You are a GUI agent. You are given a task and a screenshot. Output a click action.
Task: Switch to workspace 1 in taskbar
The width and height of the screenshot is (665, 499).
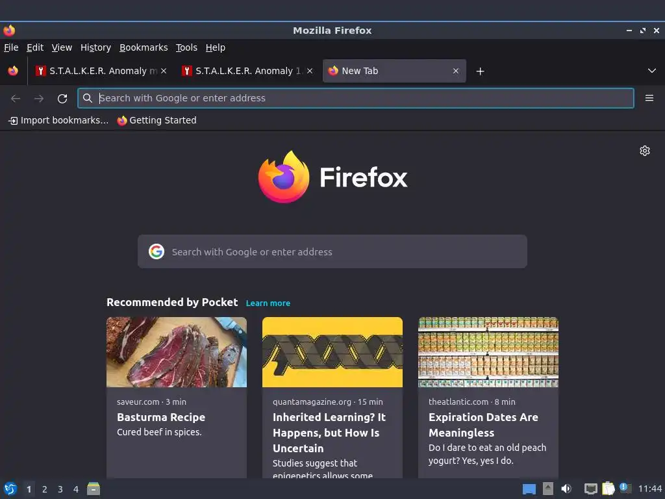pos(29,489)
